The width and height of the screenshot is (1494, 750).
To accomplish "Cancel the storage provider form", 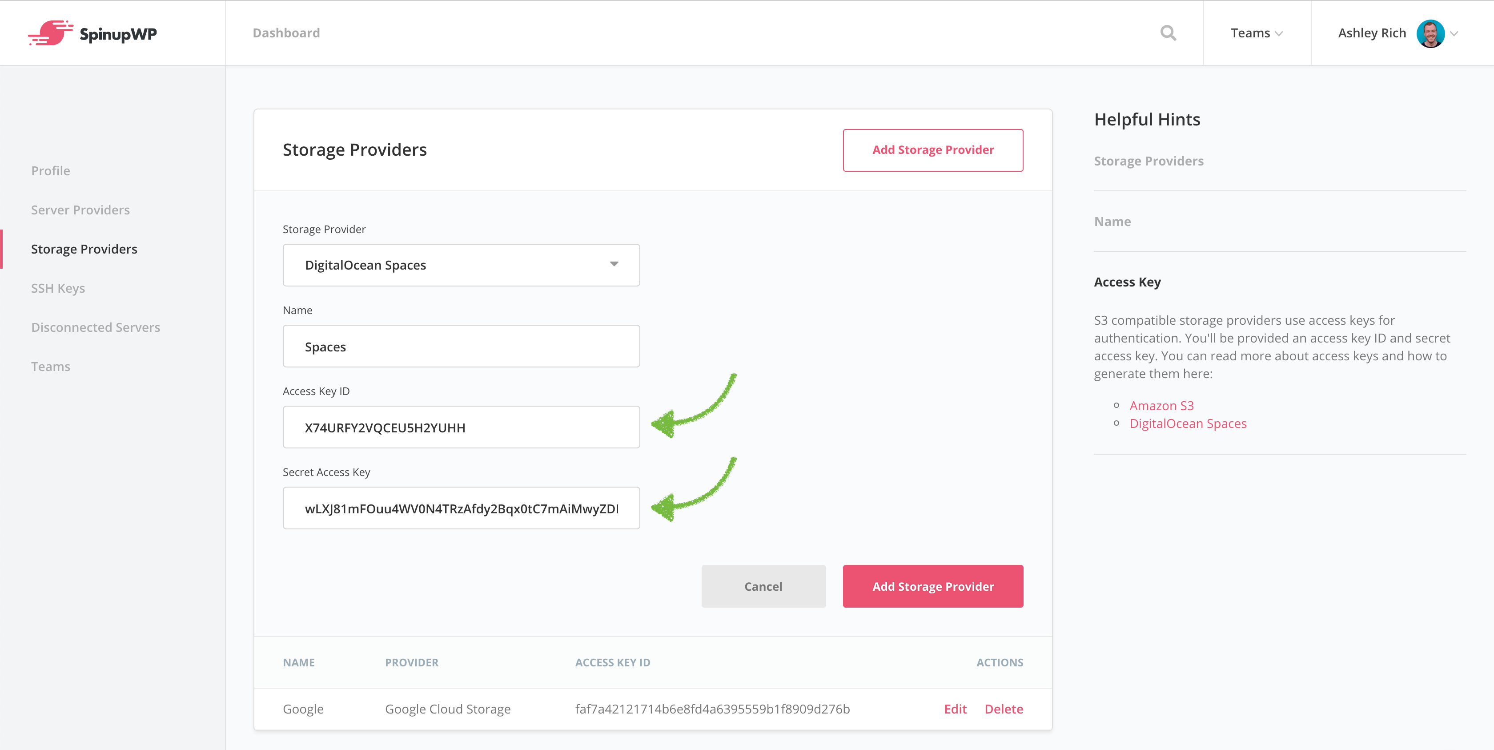I will (x=763, y=586).
